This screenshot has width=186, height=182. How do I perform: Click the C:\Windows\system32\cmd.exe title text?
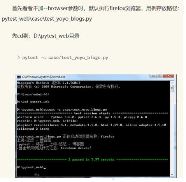(x=44, y=77)
